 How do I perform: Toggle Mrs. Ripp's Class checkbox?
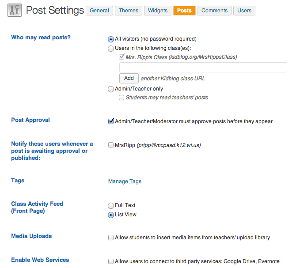click(122, 57)
